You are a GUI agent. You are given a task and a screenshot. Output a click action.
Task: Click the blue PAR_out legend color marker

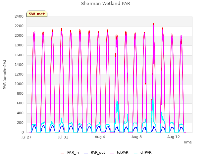pos(86,153)
